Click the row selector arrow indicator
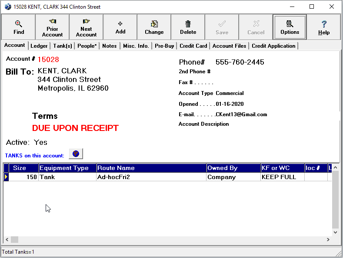The image size is (343, 258). (x=6, y=177)
